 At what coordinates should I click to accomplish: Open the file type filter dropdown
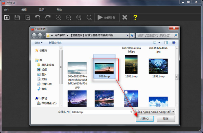[155, 112]
